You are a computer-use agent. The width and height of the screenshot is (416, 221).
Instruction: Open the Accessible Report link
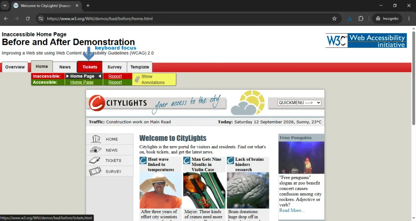[x=115, y=82]
